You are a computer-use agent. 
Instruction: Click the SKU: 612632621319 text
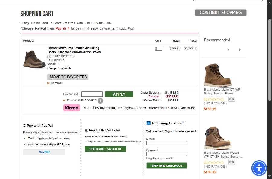click(x=61, y=56)
